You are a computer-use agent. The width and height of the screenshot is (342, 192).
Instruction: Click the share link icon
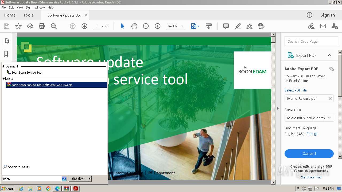point(311,26)
